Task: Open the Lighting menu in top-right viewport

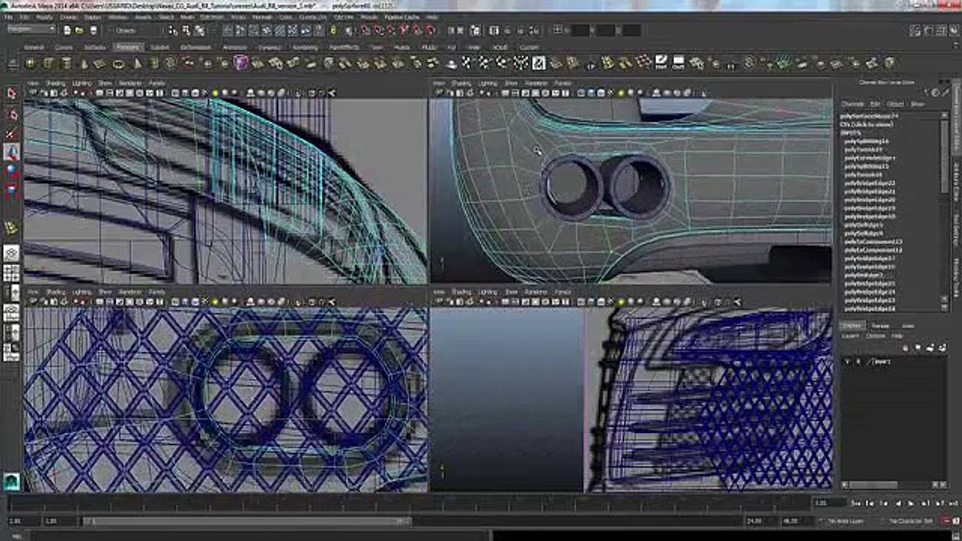Action: click(x=488, y=83)
